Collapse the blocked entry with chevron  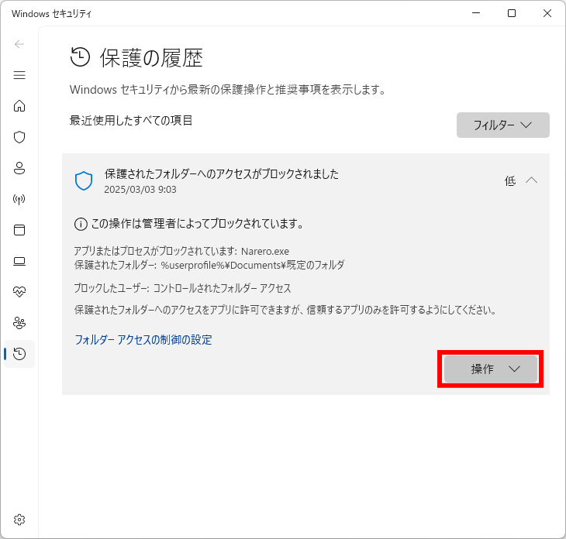click(531, 180)
